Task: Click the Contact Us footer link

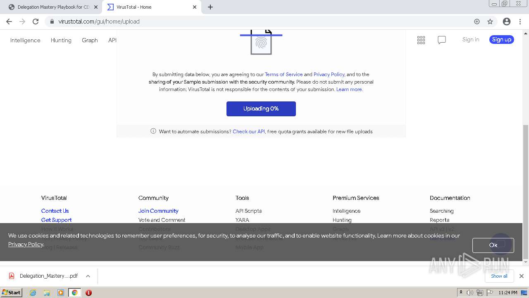Action: [x=55, y=211]
